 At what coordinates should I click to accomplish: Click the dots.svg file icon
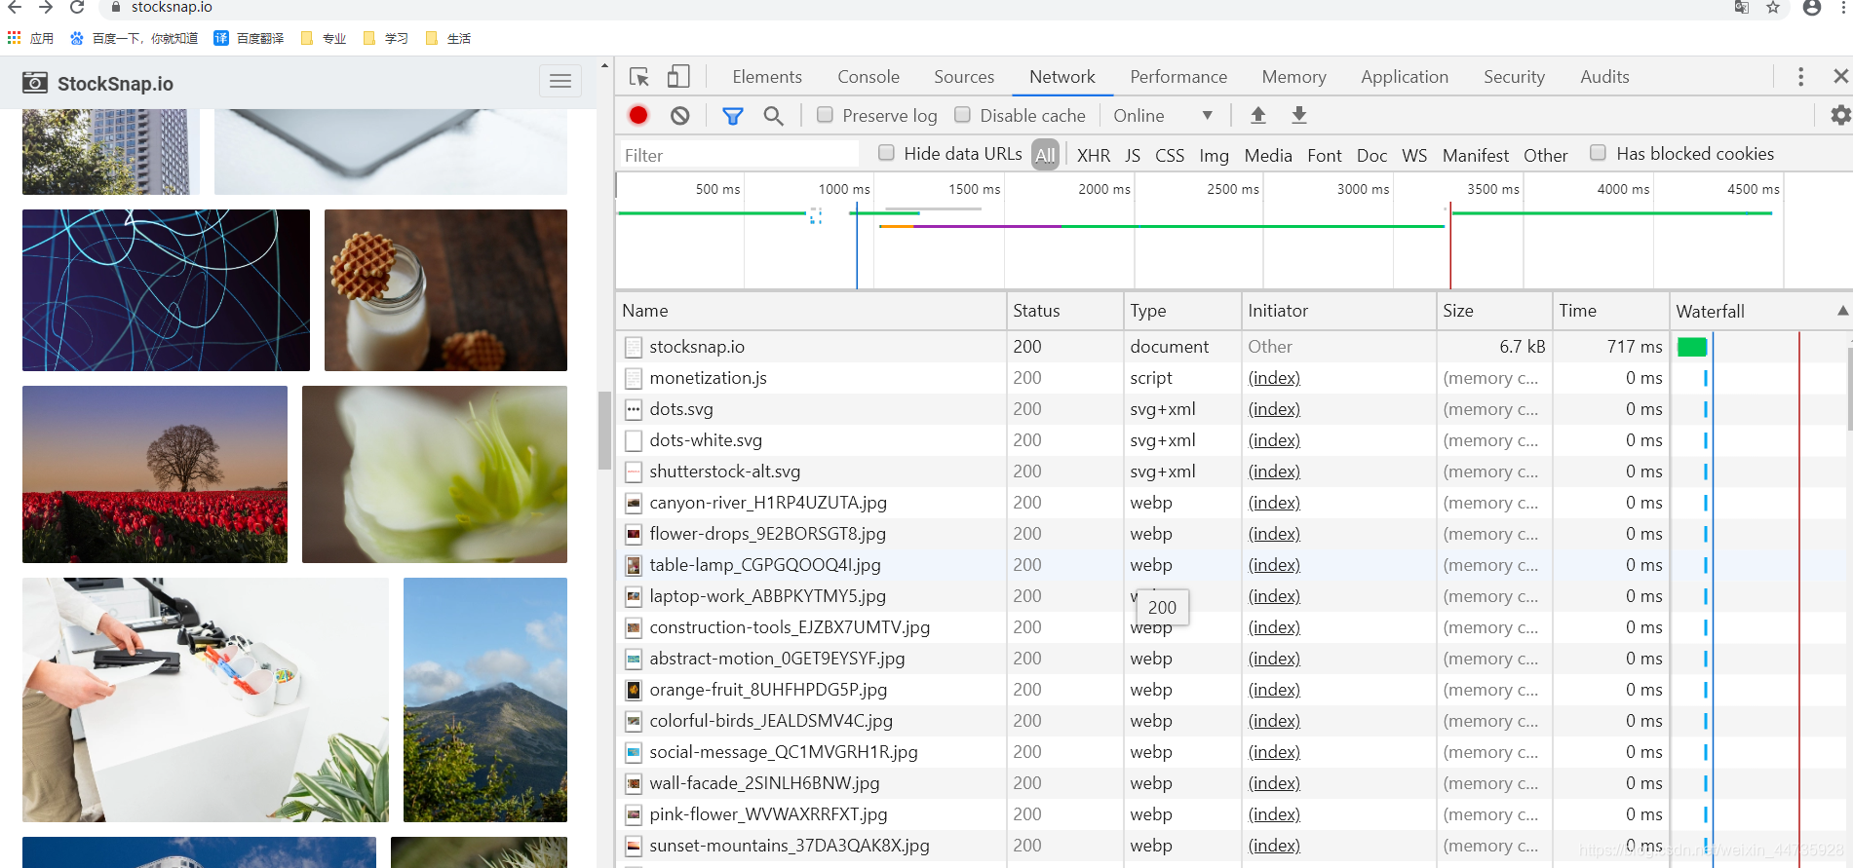tap(634, 409)
